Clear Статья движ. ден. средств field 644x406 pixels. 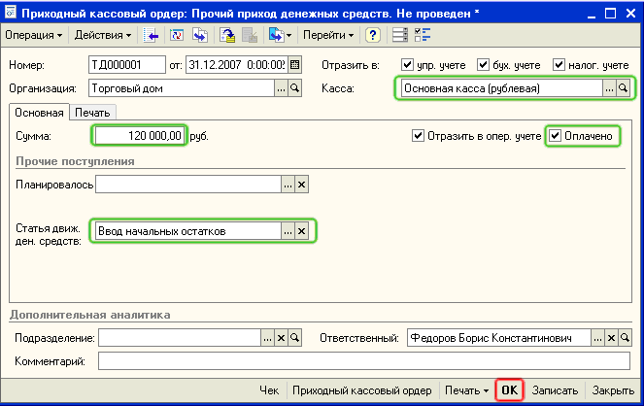point(301,231)
